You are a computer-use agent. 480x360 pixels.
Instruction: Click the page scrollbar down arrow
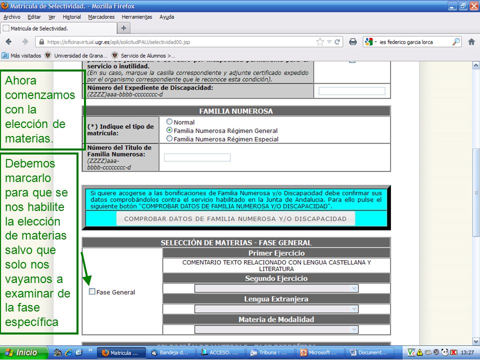(476, 341)
